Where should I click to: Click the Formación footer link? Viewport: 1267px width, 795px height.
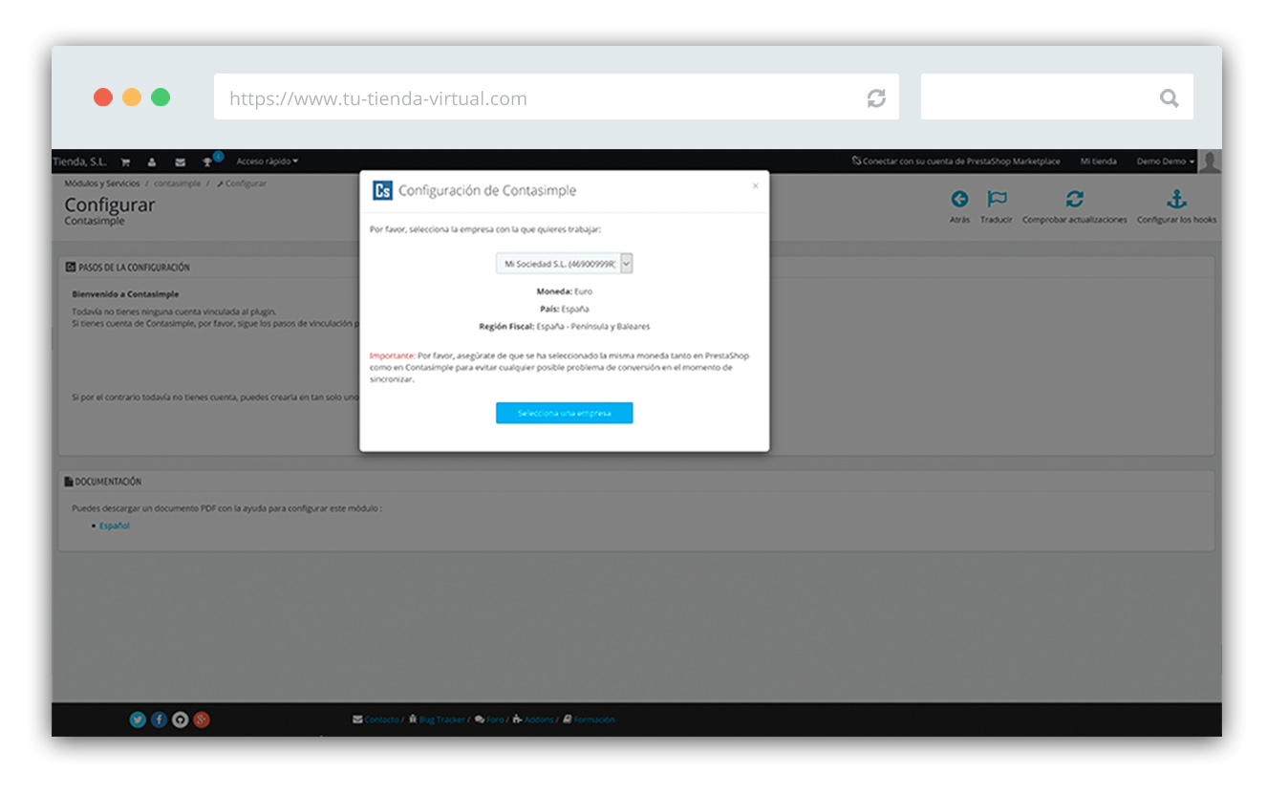[594, 720]
